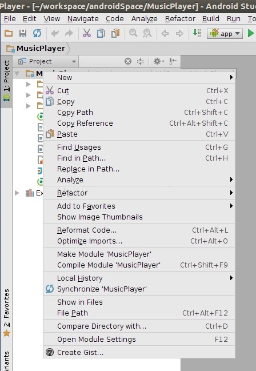Image resolution: width=256 pixels, height=371 pixels.
Task: Collapse the MusicPlayer root tree node
Action: 17,74
